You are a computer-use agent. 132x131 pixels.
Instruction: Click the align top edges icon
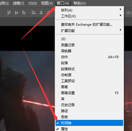[x=9, y=13]
